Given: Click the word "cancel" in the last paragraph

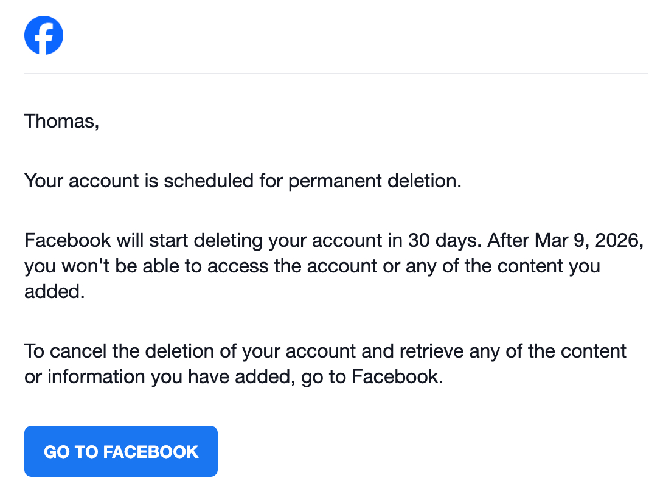Looking at the screenshot, I should (79, 351).
